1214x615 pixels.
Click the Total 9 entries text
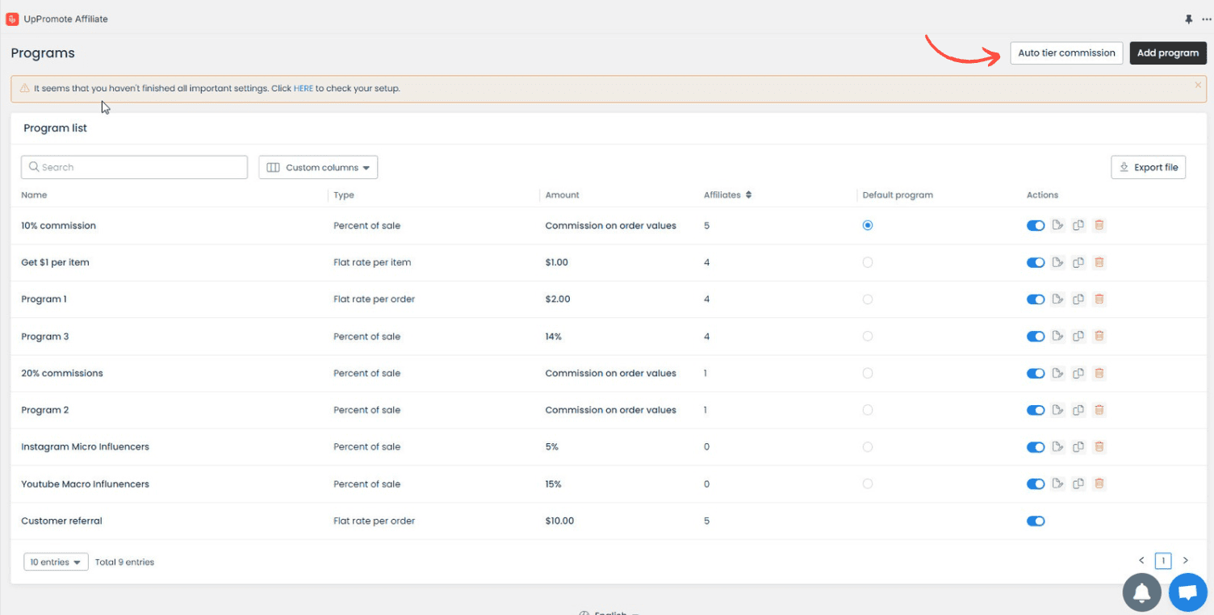click(124, 562)
